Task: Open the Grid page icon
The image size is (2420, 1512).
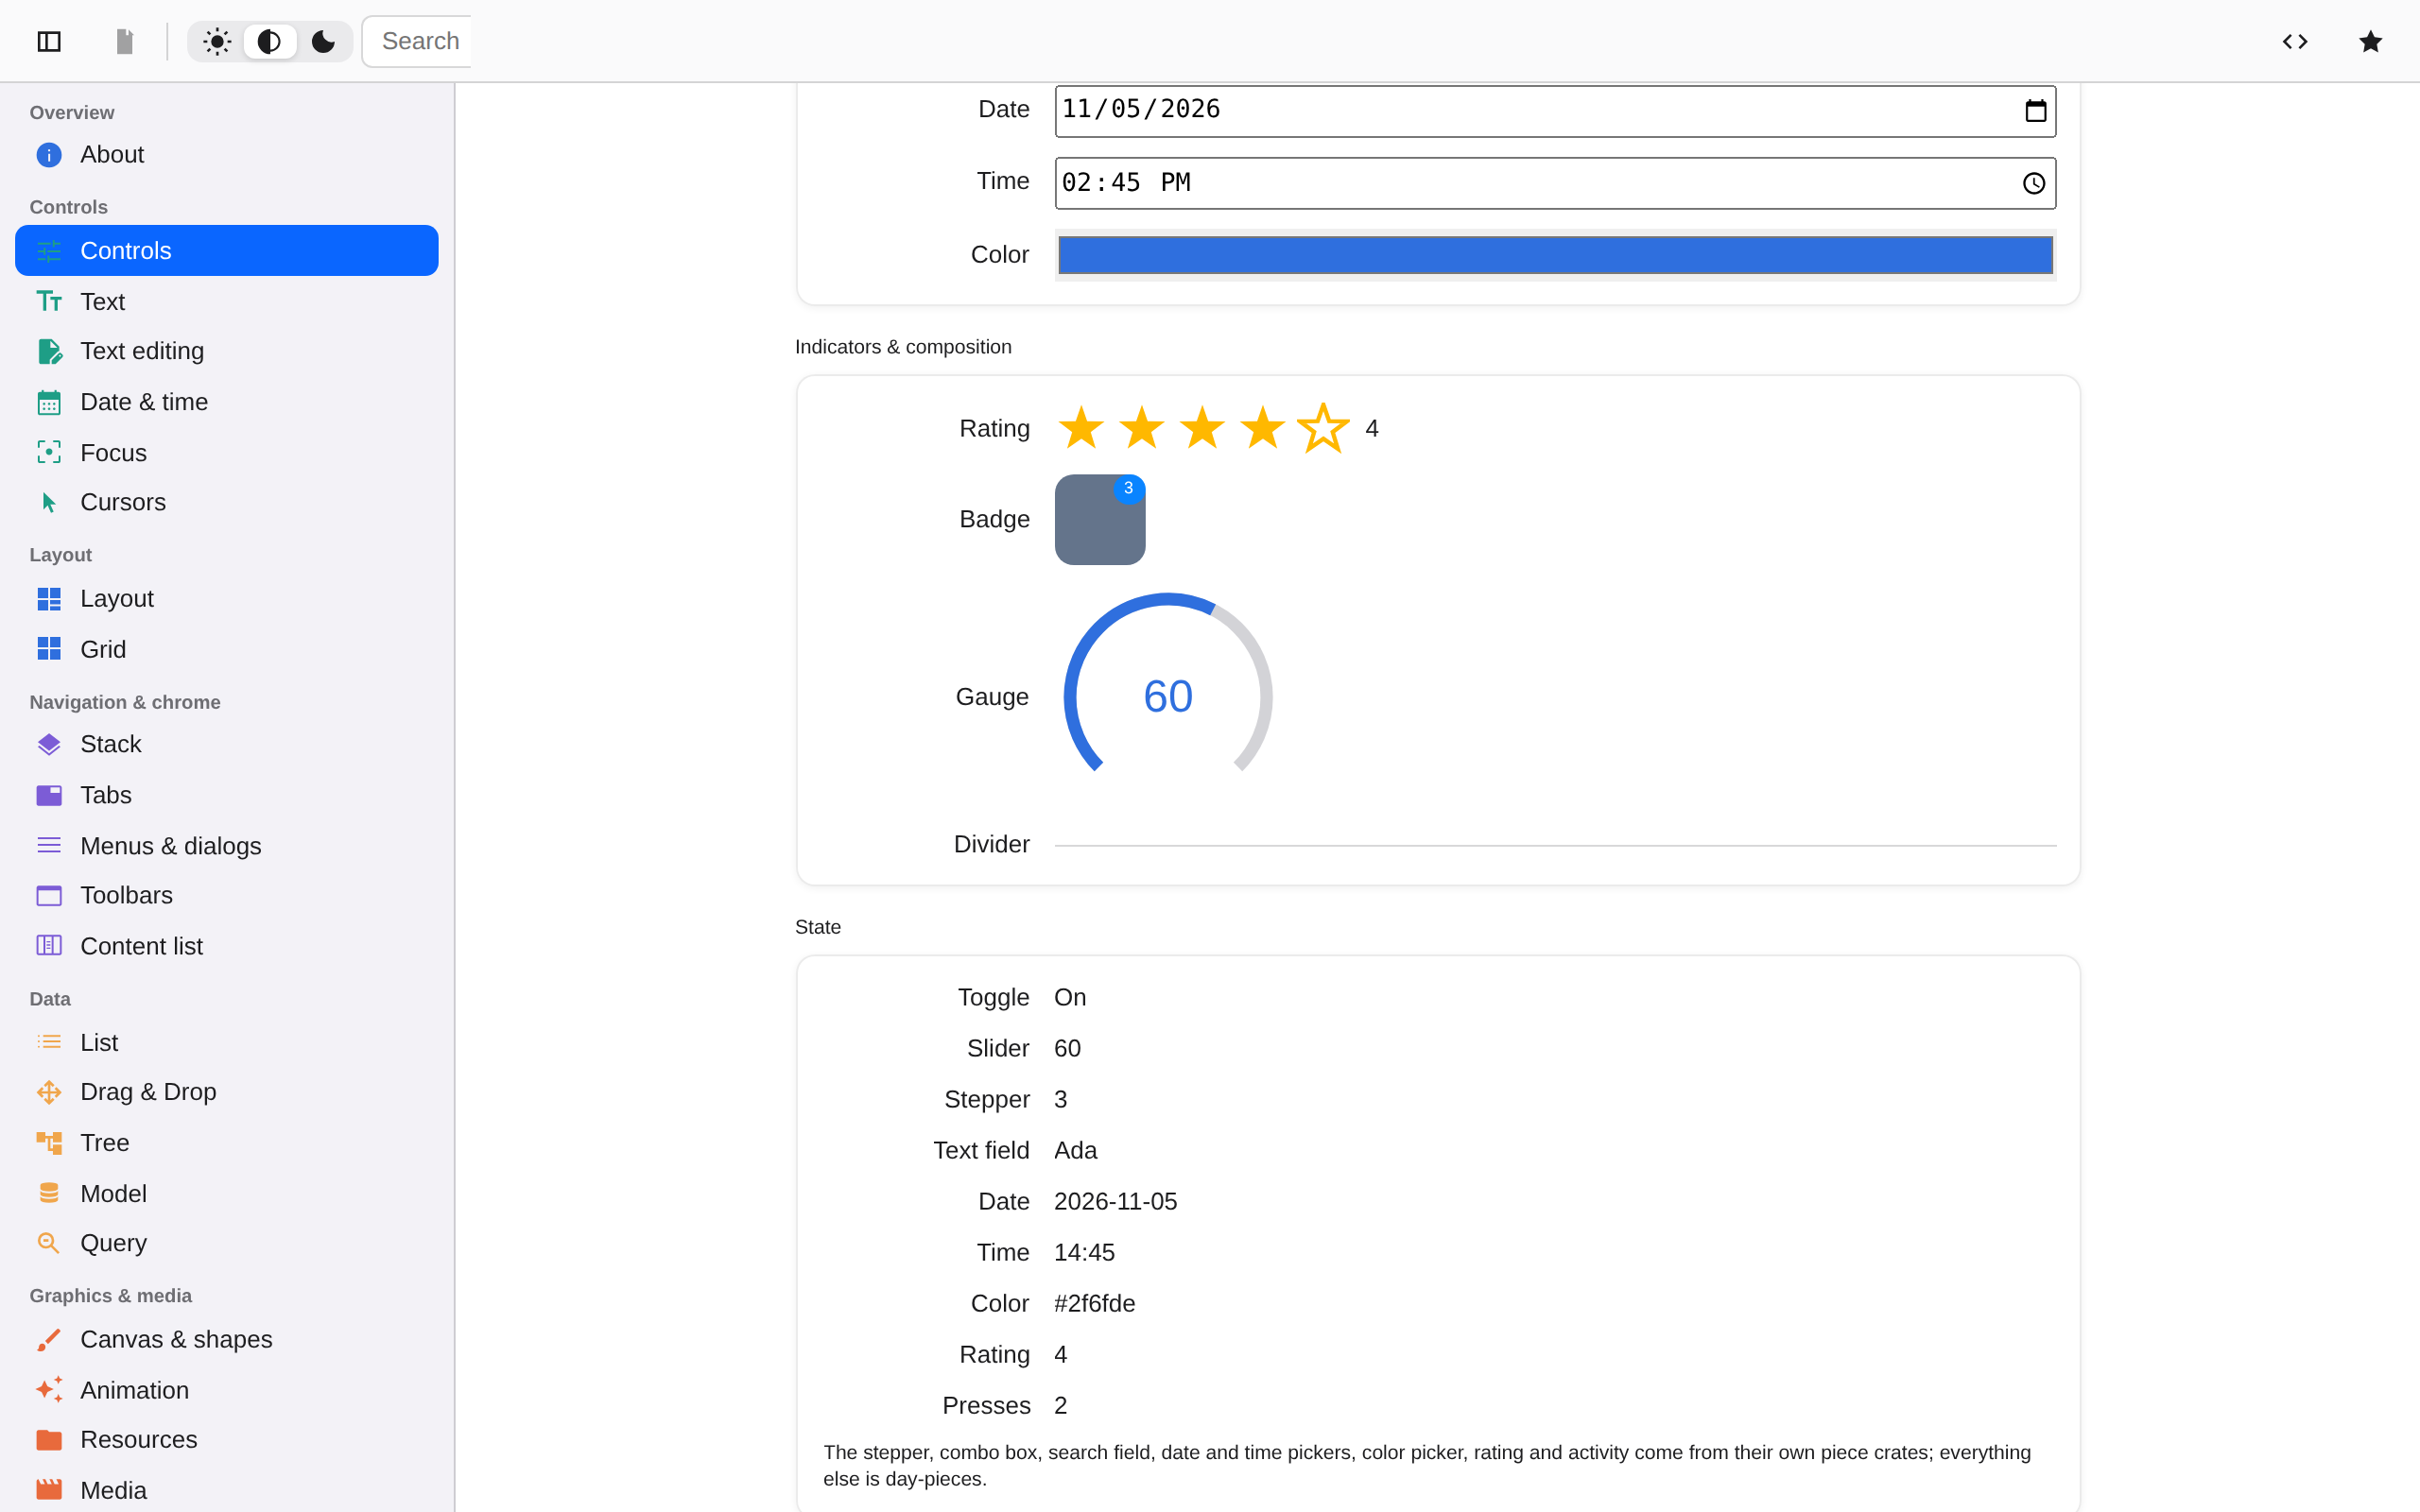Action: [x=49, y=649]
